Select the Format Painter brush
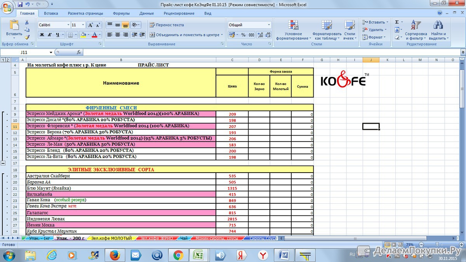 point(27,37)
